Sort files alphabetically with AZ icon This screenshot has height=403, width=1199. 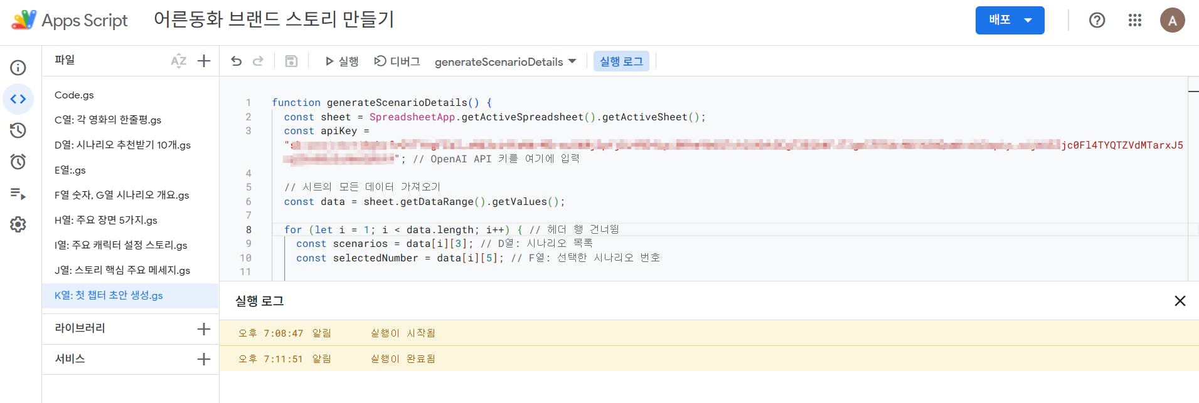pos(178,61)
